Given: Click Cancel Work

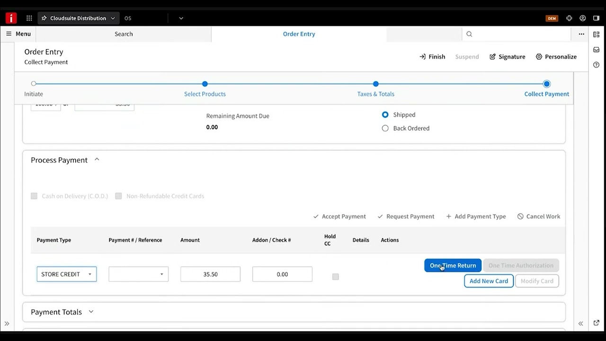Looking at the screenshot, I should pyautogui.click(x=539, y=216).
